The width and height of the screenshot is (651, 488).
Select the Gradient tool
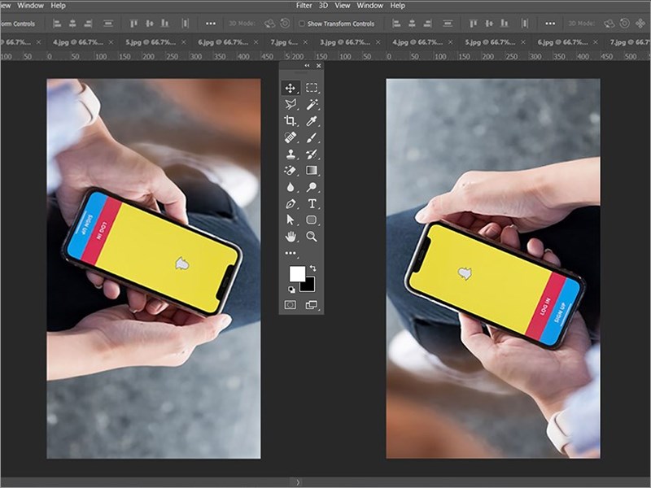312,170
